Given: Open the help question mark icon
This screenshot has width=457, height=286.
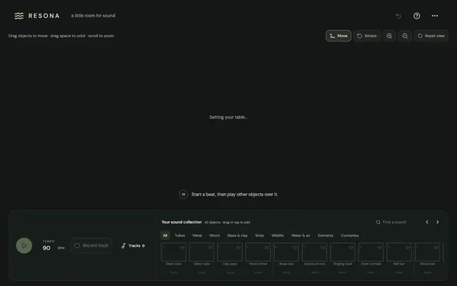Looking at the screenshot, I should (417, 16).
